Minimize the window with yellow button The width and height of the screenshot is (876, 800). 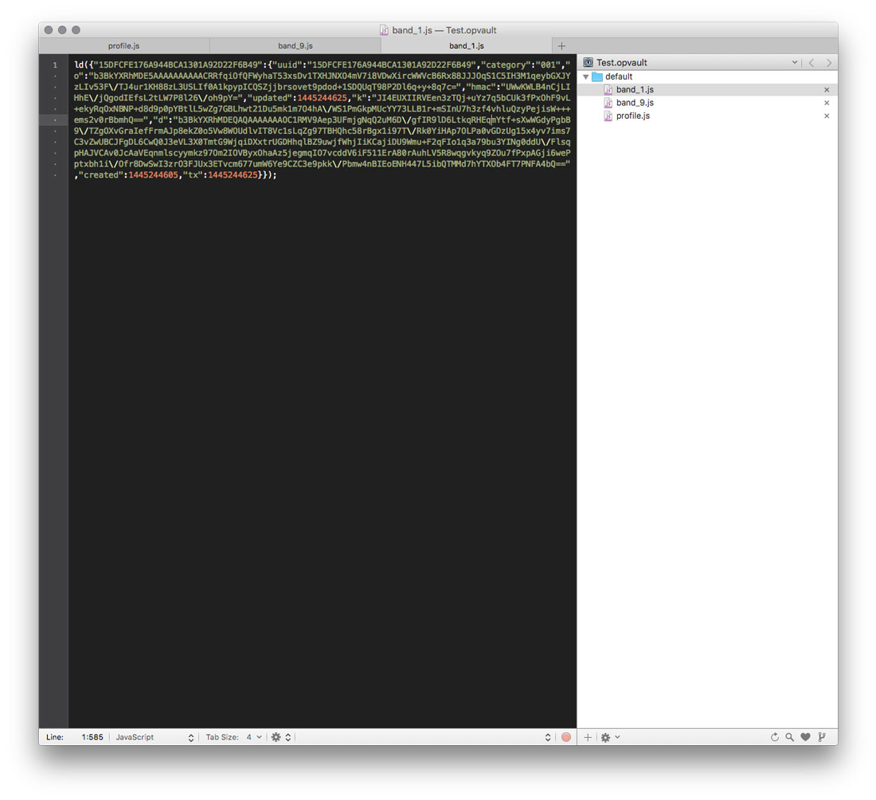pyautogui.click(x=62, y=30)
